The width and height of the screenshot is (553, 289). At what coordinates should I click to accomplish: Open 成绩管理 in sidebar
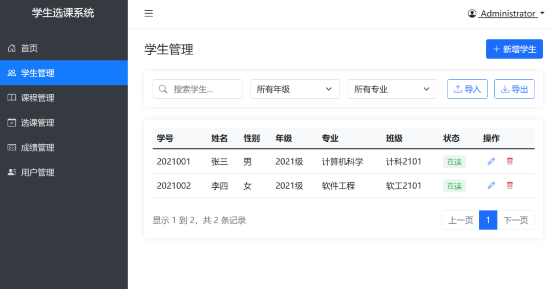pyautogui.click(x=64, y=147)
